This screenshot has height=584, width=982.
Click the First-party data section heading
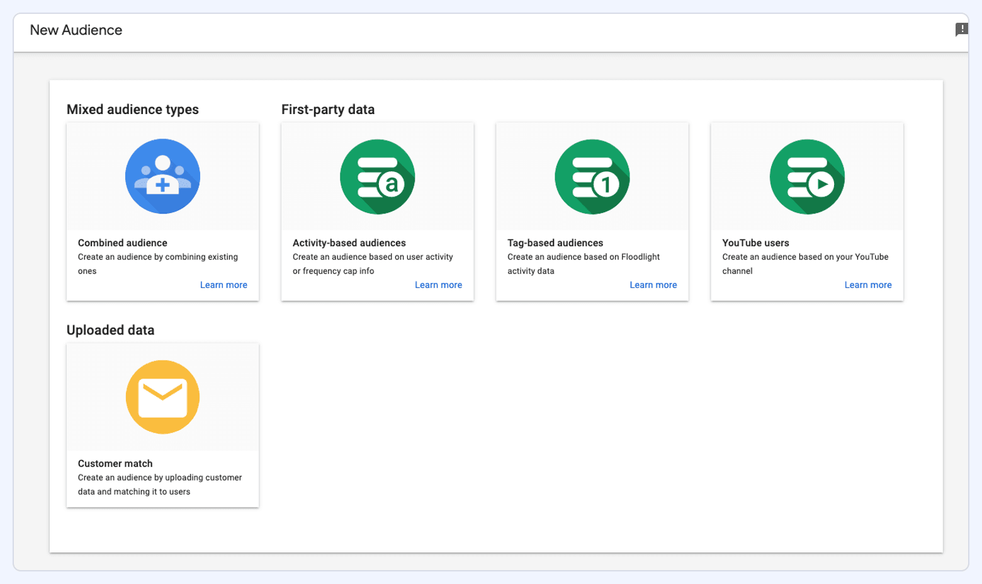[x=328, y=109]
